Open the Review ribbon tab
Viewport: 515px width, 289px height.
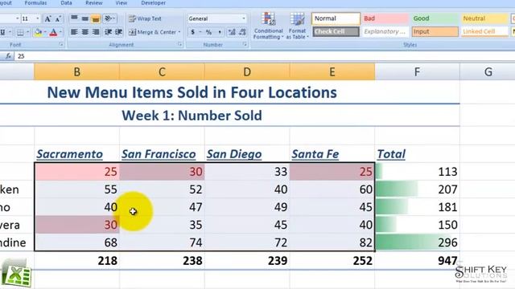(x=93, y=3)
